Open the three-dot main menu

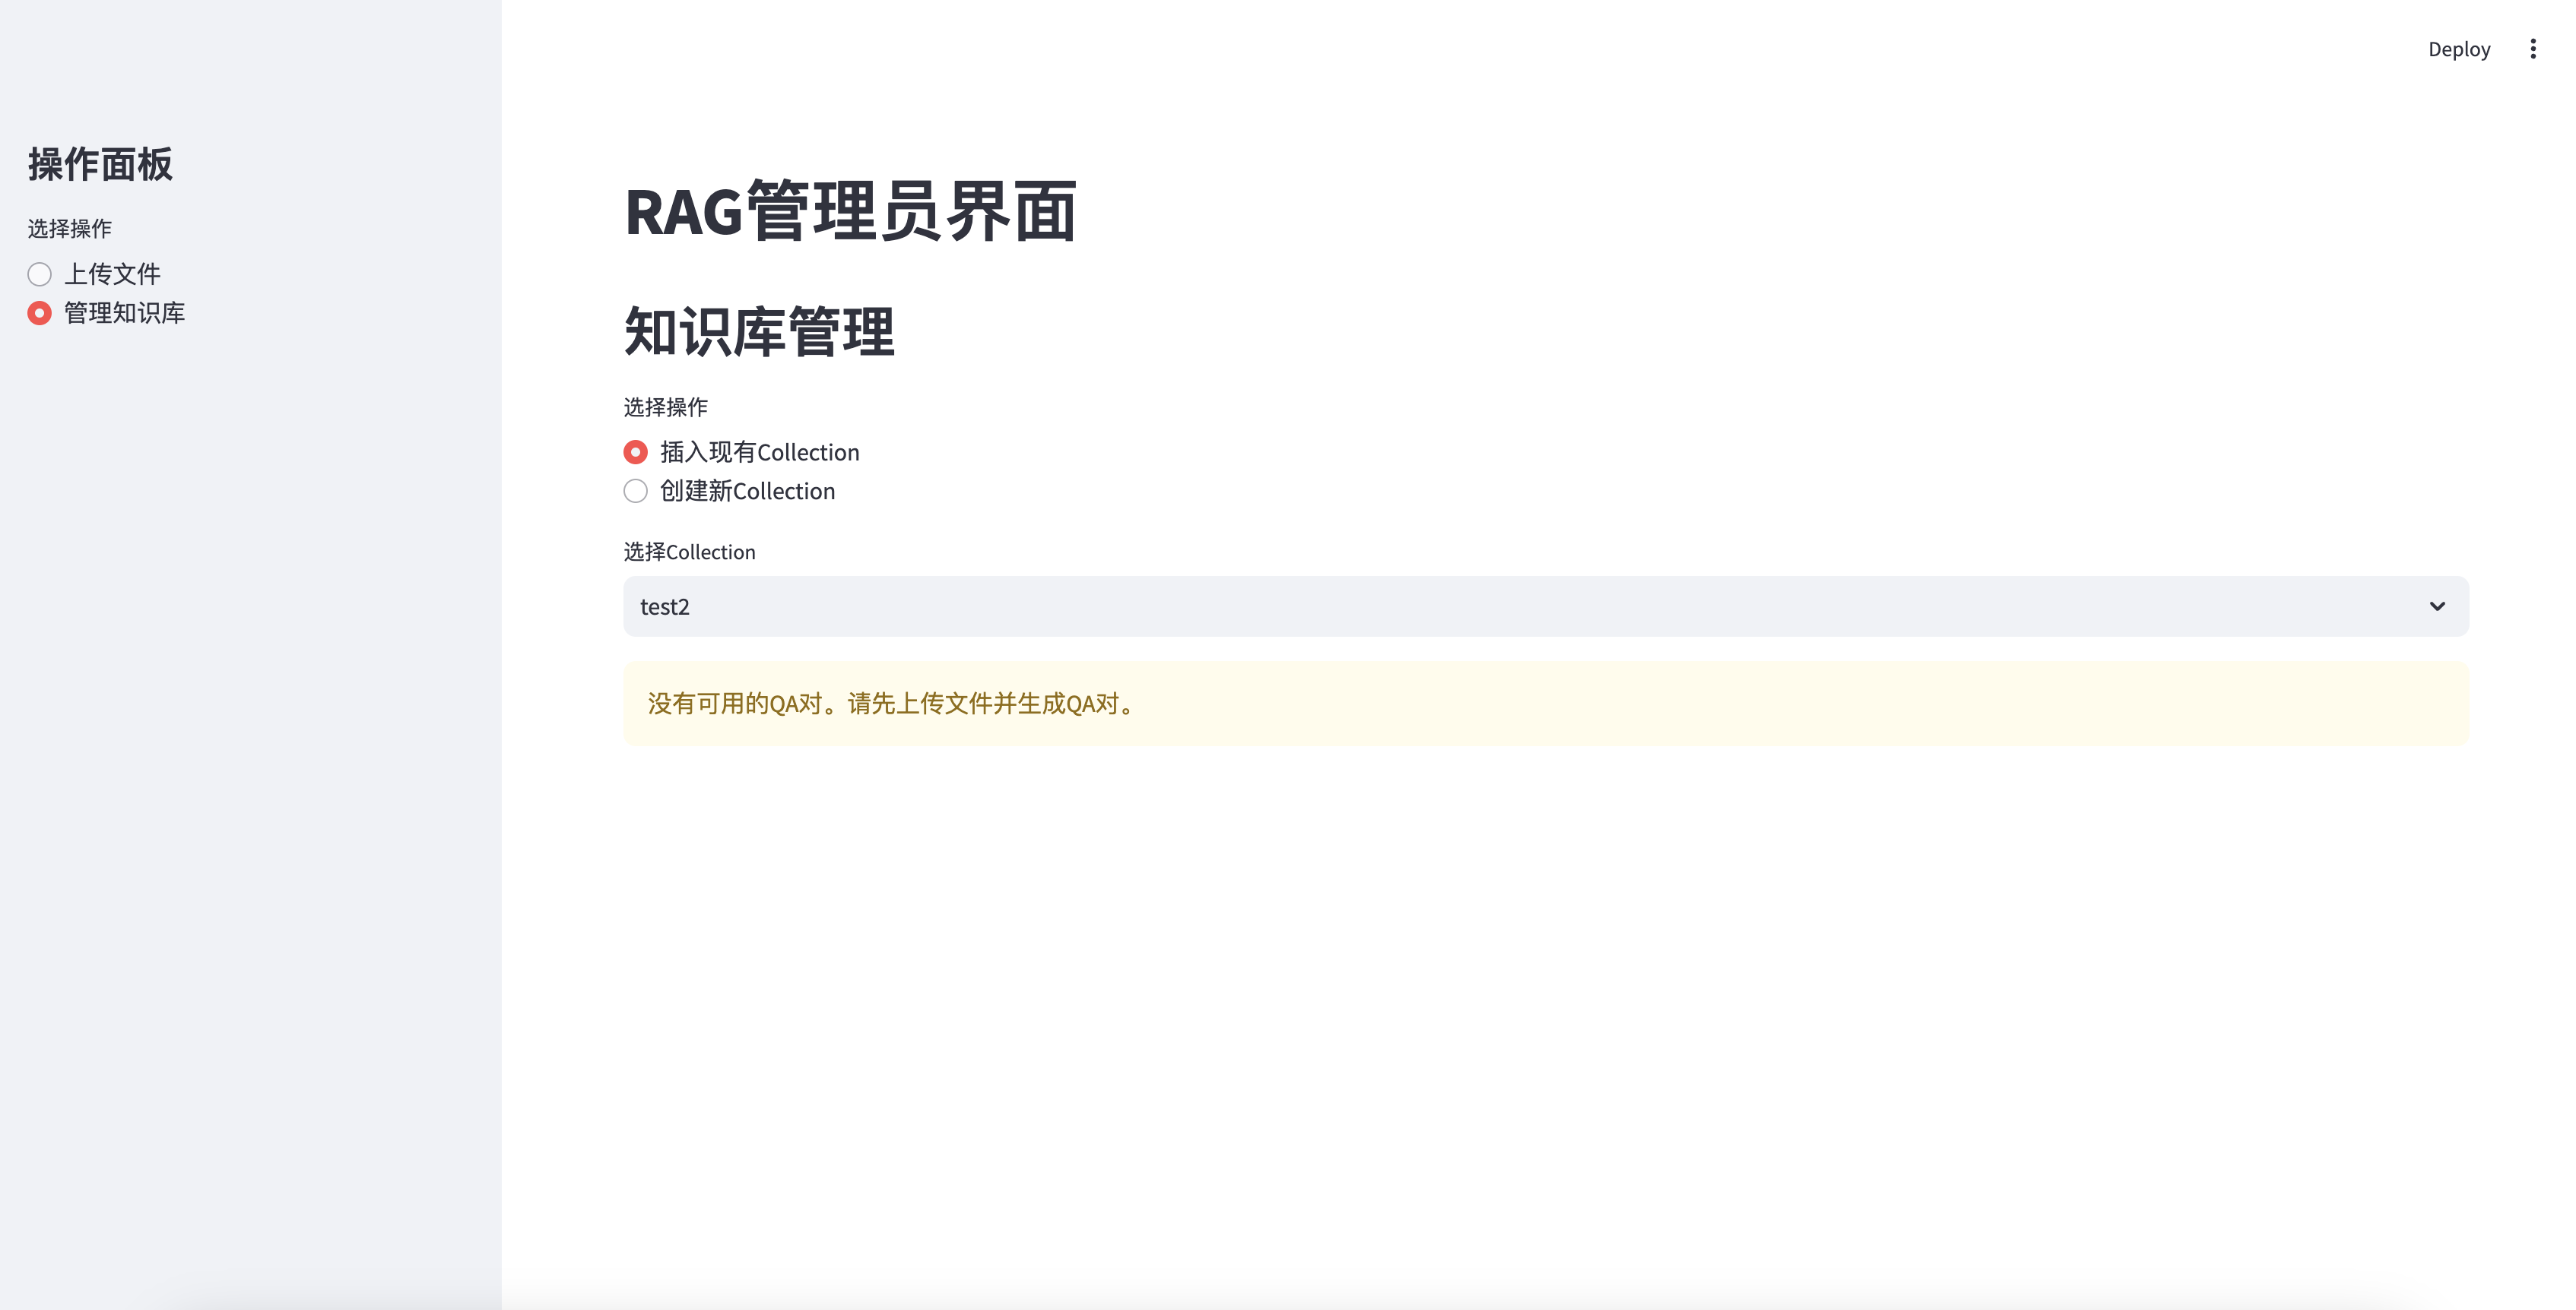[x=2532, y=49]
